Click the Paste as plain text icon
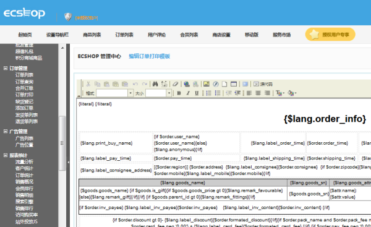The width and height of the screenshot is (371, 227). (x=116, y=84)
